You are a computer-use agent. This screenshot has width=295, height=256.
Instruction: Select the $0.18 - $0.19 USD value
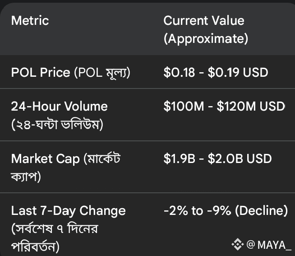point(216,72)
